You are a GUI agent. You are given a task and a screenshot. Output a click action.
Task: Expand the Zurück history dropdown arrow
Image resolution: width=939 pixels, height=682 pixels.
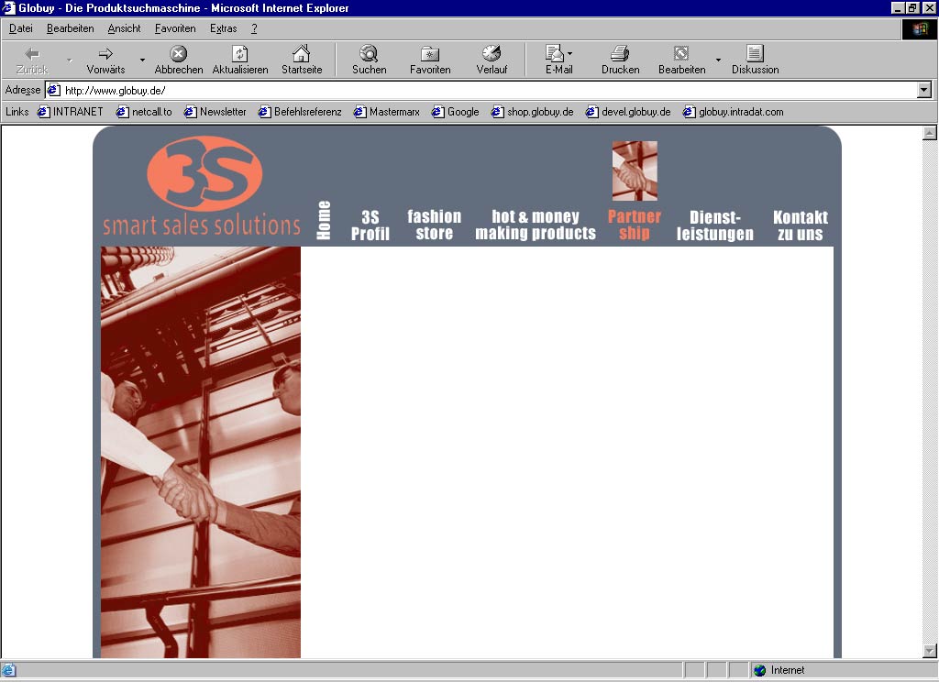pos(70,60)
